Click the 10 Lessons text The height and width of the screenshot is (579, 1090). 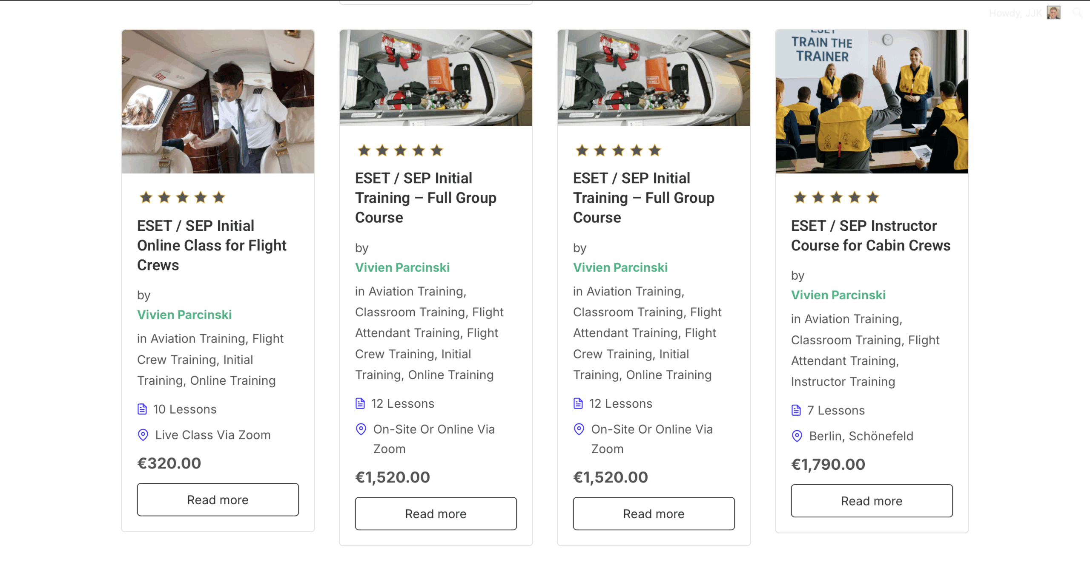[185, 409]
